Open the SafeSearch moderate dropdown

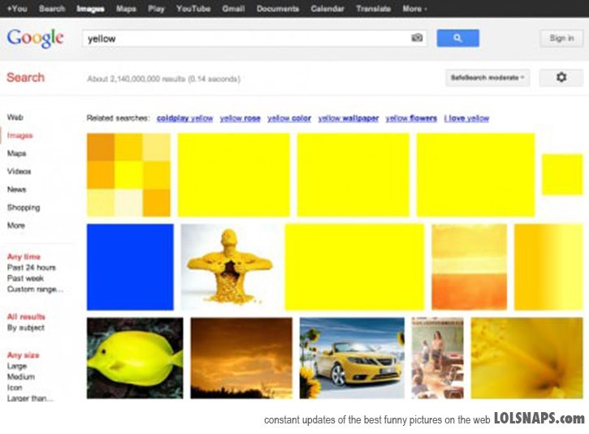pos(487,78)
